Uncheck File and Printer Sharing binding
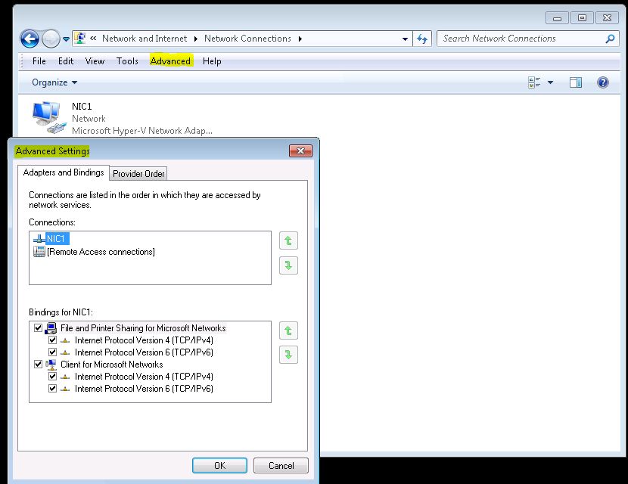 tap(38, 328)
